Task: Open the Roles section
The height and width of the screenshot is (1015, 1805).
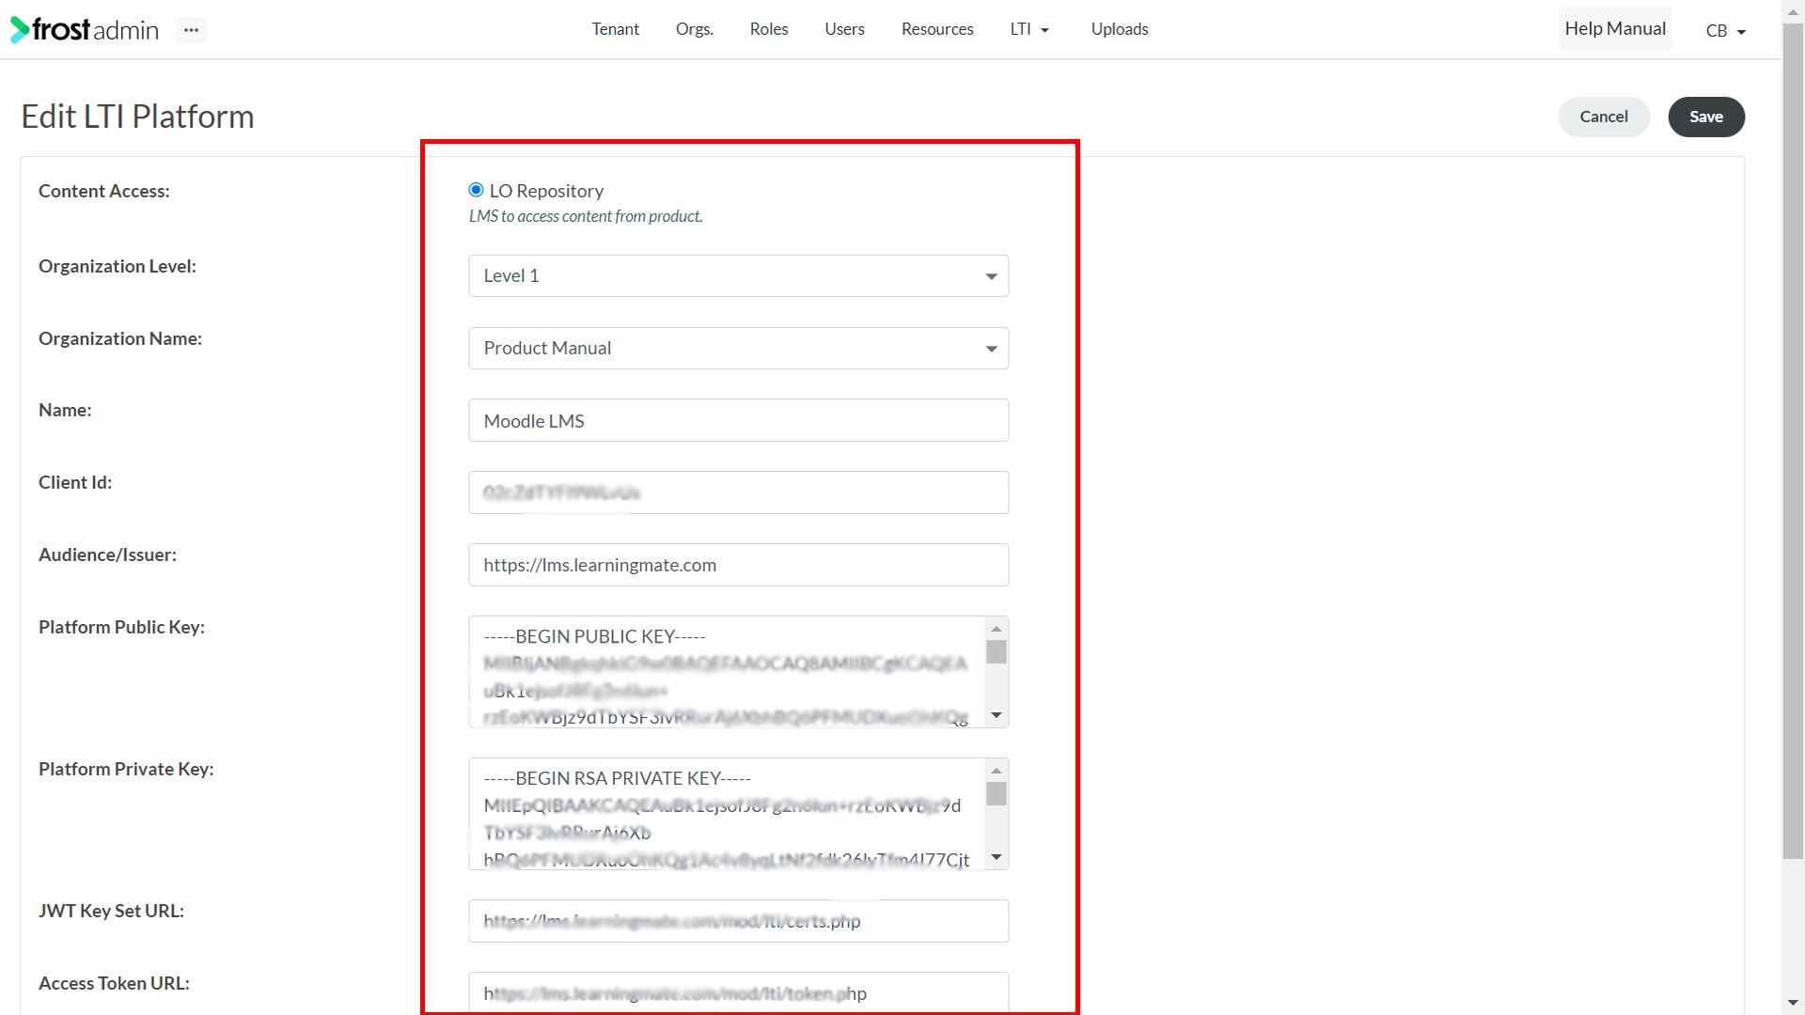Action: [x=768, y=29]
